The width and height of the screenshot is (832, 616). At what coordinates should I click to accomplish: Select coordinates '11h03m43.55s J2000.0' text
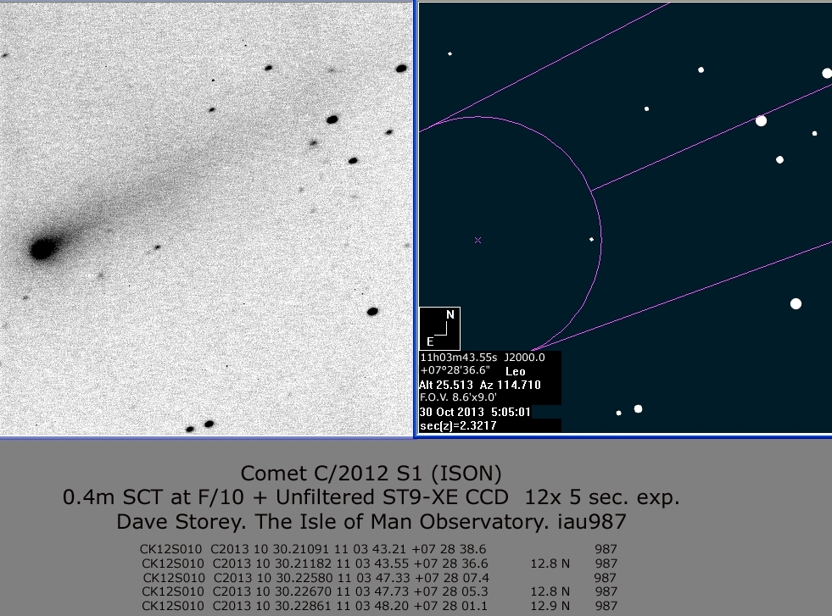pos(483,358)
